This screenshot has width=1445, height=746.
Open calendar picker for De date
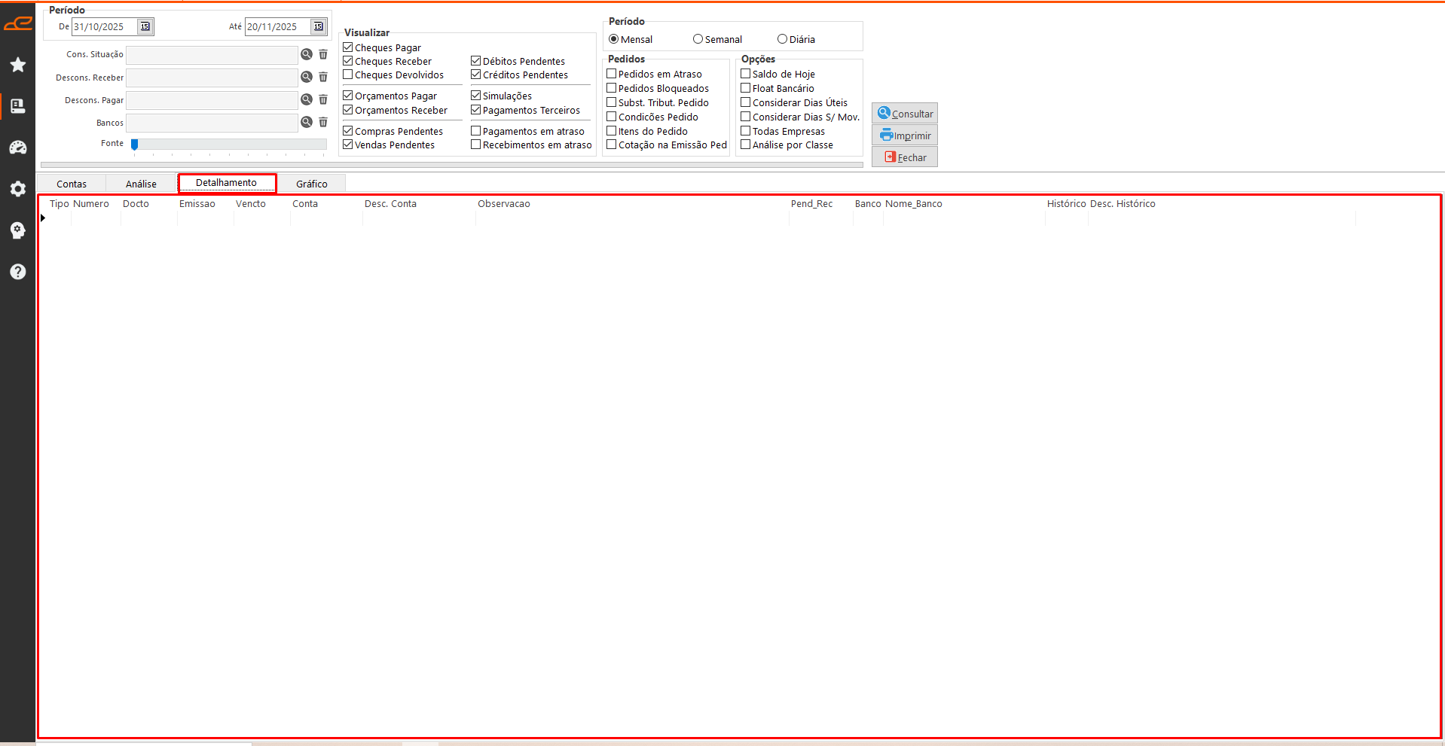[145, 26]
